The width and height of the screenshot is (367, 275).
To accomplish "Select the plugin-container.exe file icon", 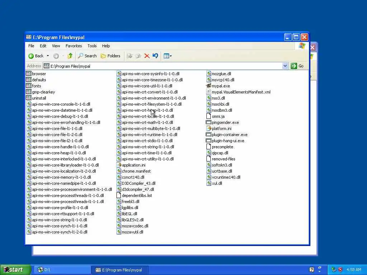I will tap(209, 135).
